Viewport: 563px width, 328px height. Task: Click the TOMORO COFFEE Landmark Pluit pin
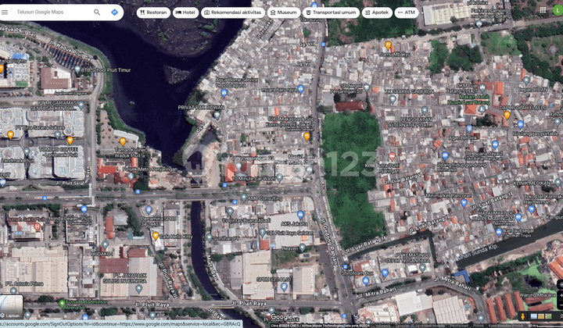click(70, 140)
